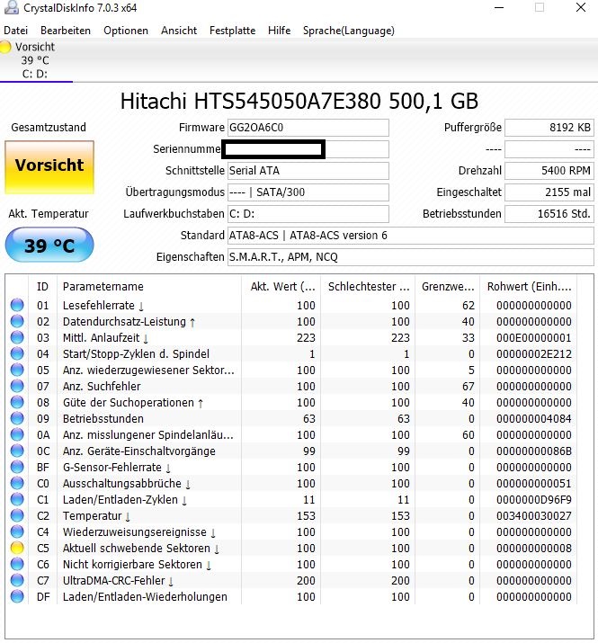
Task: Click status icon for 04 Start/Stopp-Zyklen
Action: (17, 353)
